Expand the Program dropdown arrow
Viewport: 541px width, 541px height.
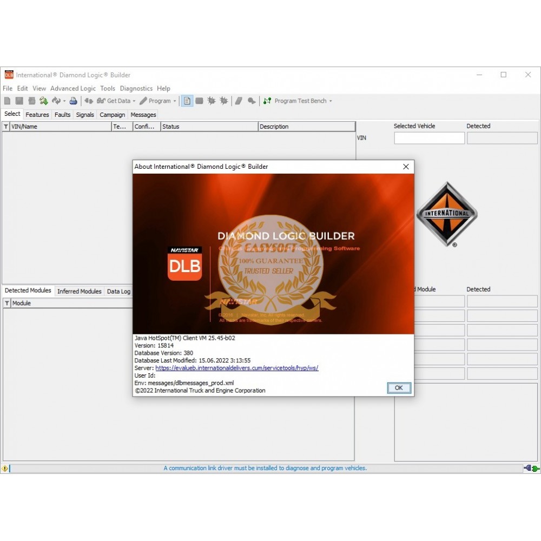[x=175, y=101]
